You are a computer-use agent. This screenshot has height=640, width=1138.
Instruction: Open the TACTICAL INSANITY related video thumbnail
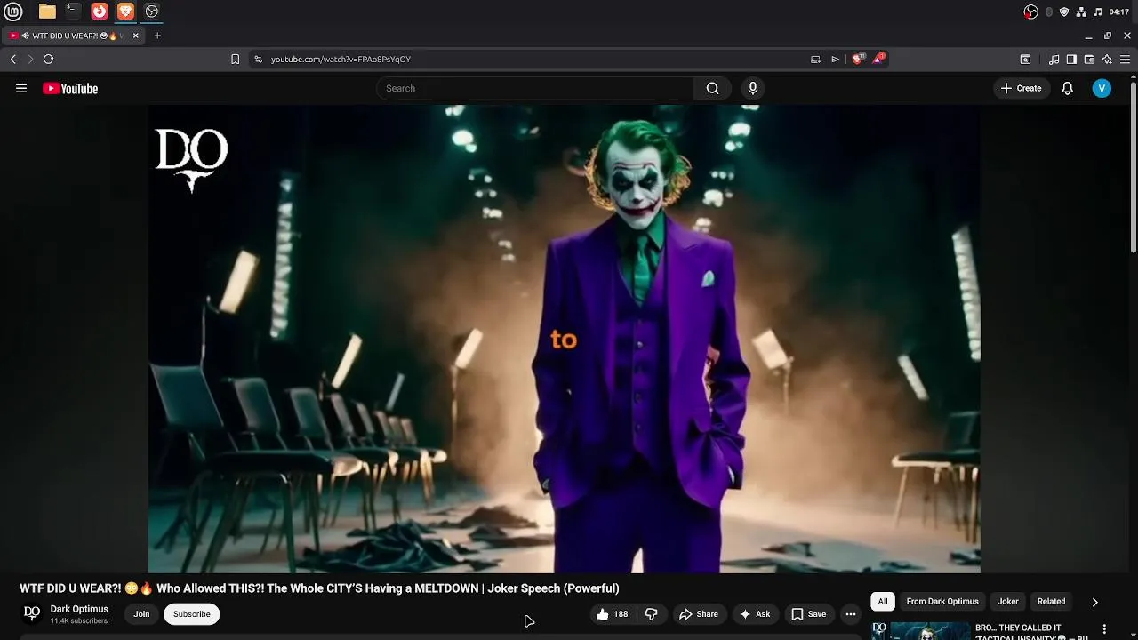921,630
